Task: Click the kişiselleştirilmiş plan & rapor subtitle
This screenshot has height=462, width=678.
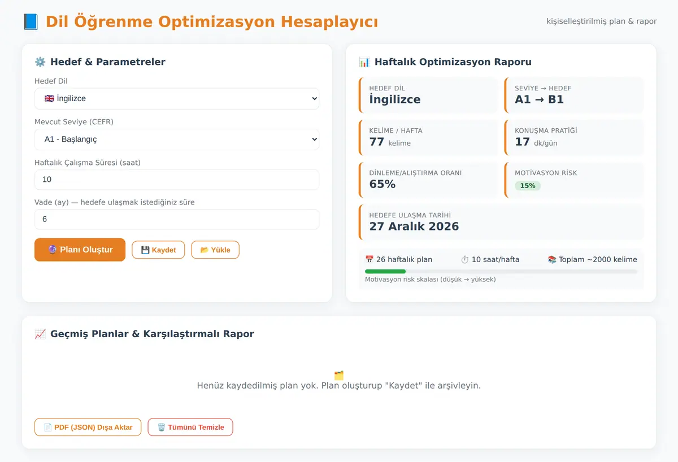Action: click(602, 21)
